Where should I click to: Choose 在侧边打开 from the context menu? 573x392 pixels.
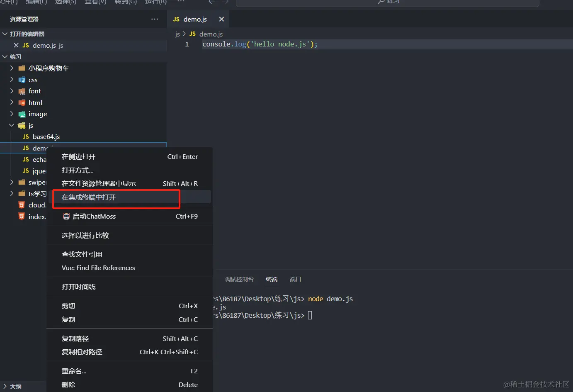coord(130,157)
